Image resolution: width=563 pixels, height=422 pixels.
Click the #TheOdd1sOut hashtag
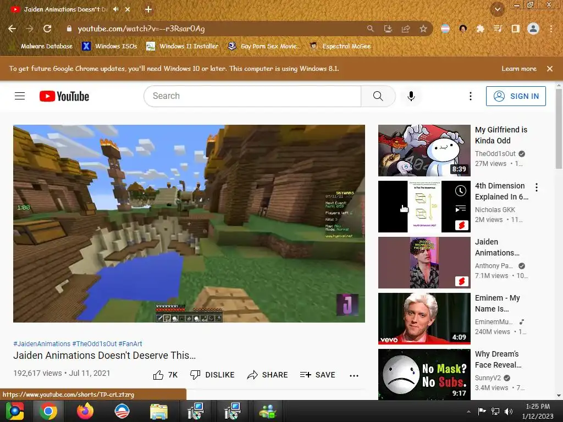tap(95, 344)
